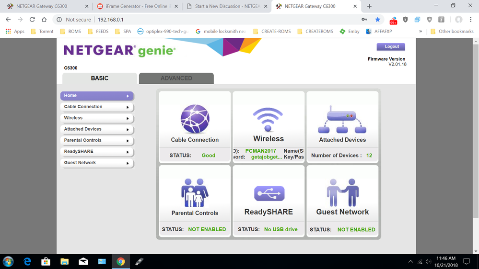This screenshot has width=479, height=269.
Task: Open Guest Network sidebar menu item
Action: [x=97, y=163]
